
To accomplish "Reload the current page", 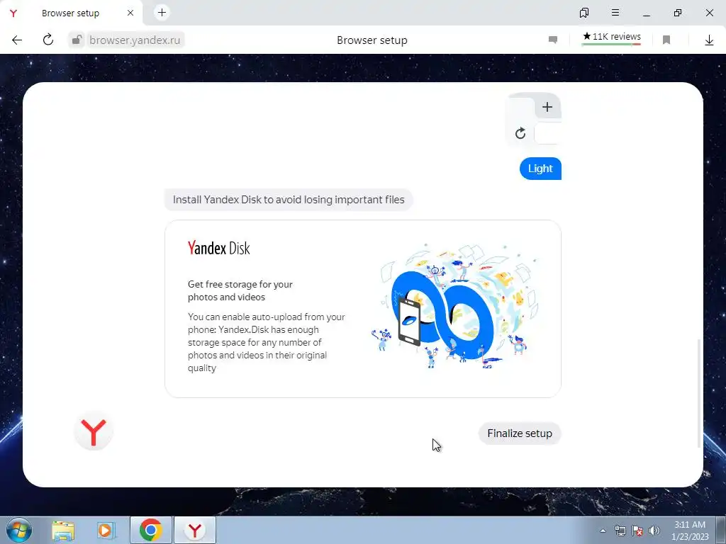I will coord(48,40).
